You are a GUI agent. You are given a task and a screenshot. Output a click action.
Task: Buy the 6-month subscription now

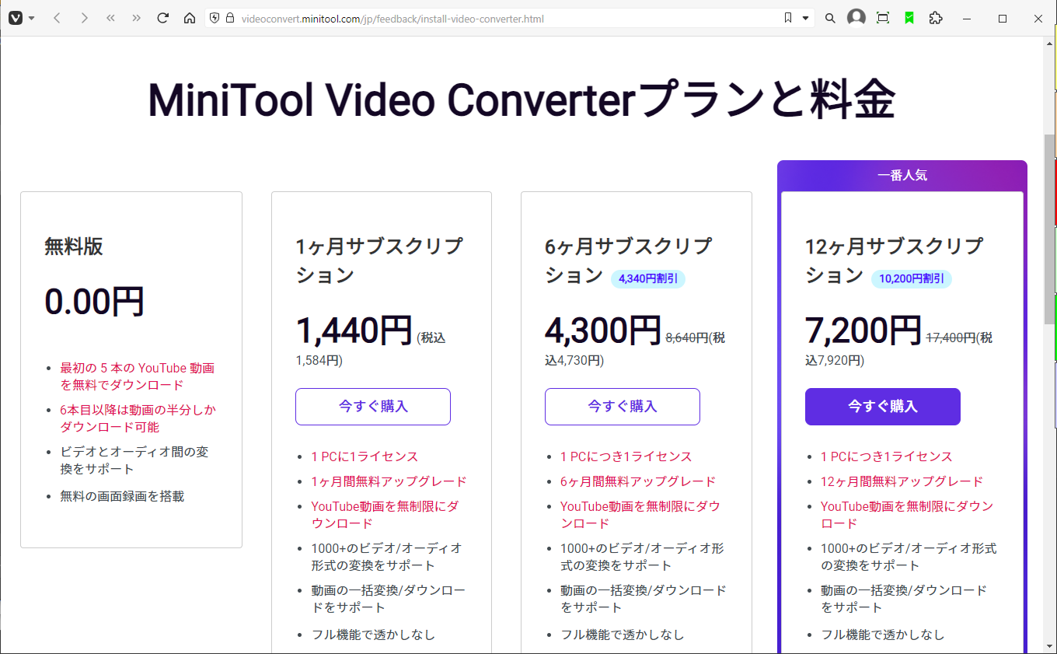623,407
